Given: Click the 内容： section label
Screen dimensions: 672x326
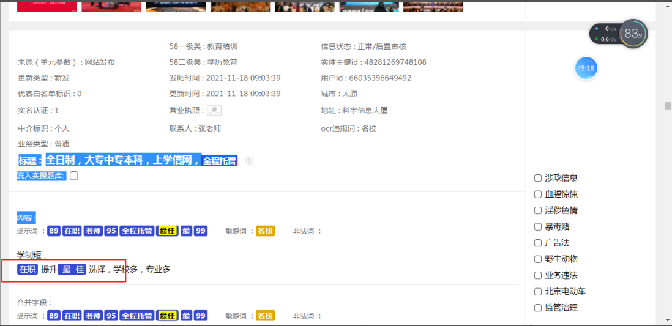Looking at the screenshot, I should (x=26, y=218).
